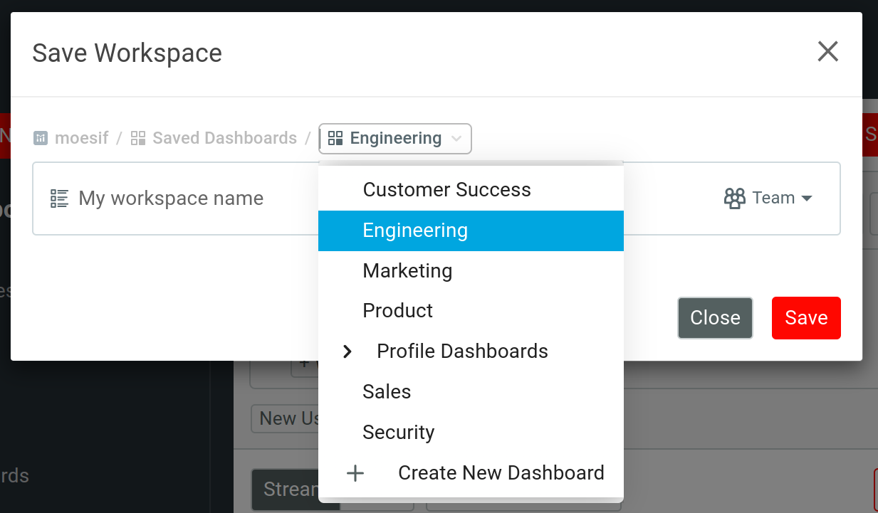Screen dimensions: 878x513
Task: Click the dashboard grid icon beside Engineering
Action: point(335,138)
